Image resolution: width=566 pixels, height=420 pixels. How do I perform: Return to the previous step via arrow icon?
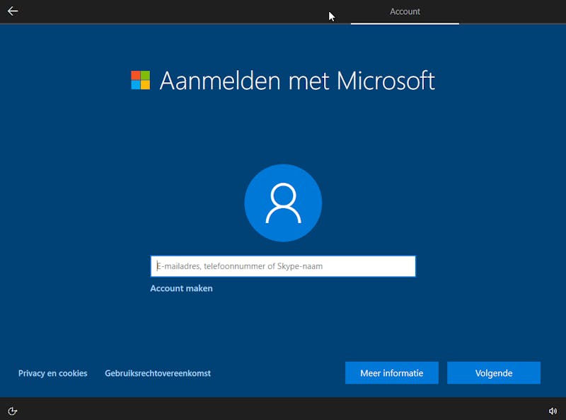click(14, 11)
